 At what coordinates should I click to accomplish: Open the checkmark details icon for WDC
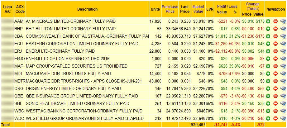click(x=283, y=118)
